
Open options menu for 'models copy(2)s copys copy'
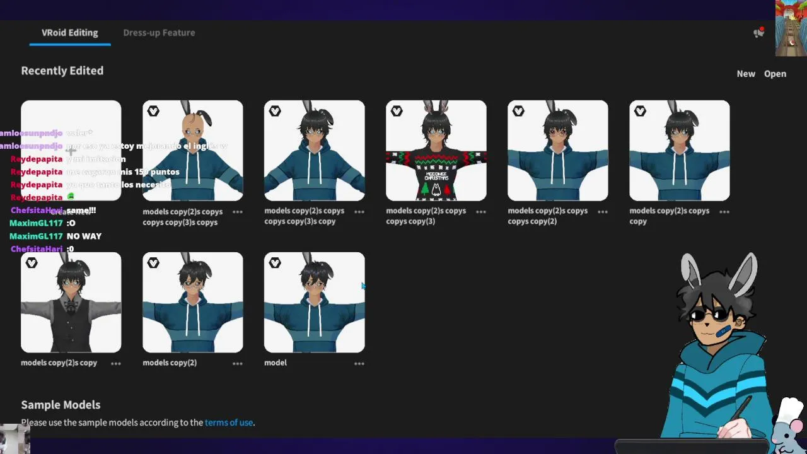pos(724,212)
